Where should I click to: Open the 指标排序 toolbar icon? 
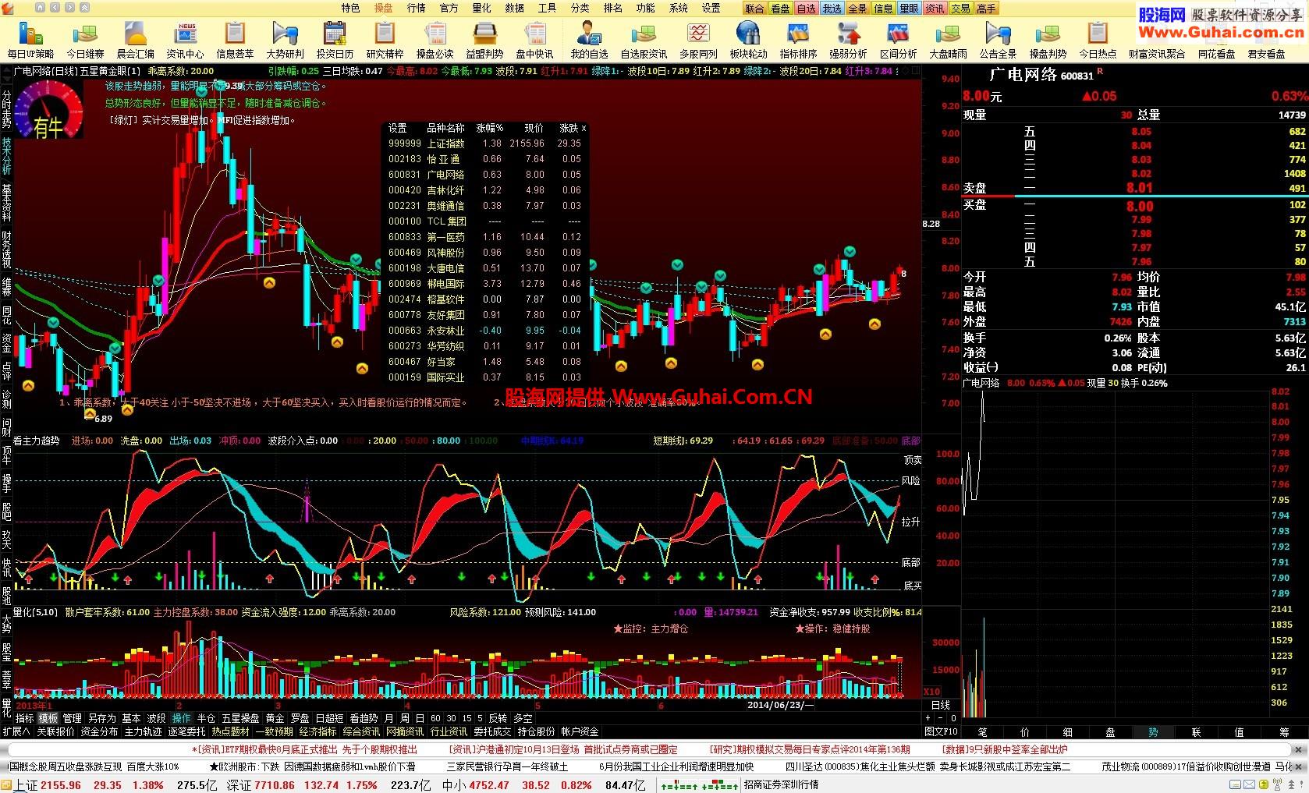click(x=798, y=40)
